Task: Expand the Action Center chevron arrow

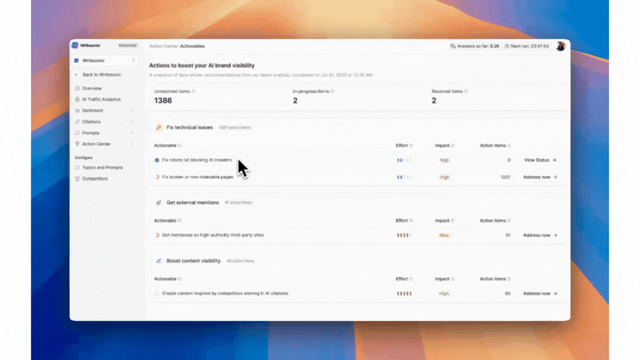Action: [x=132, y=144]
